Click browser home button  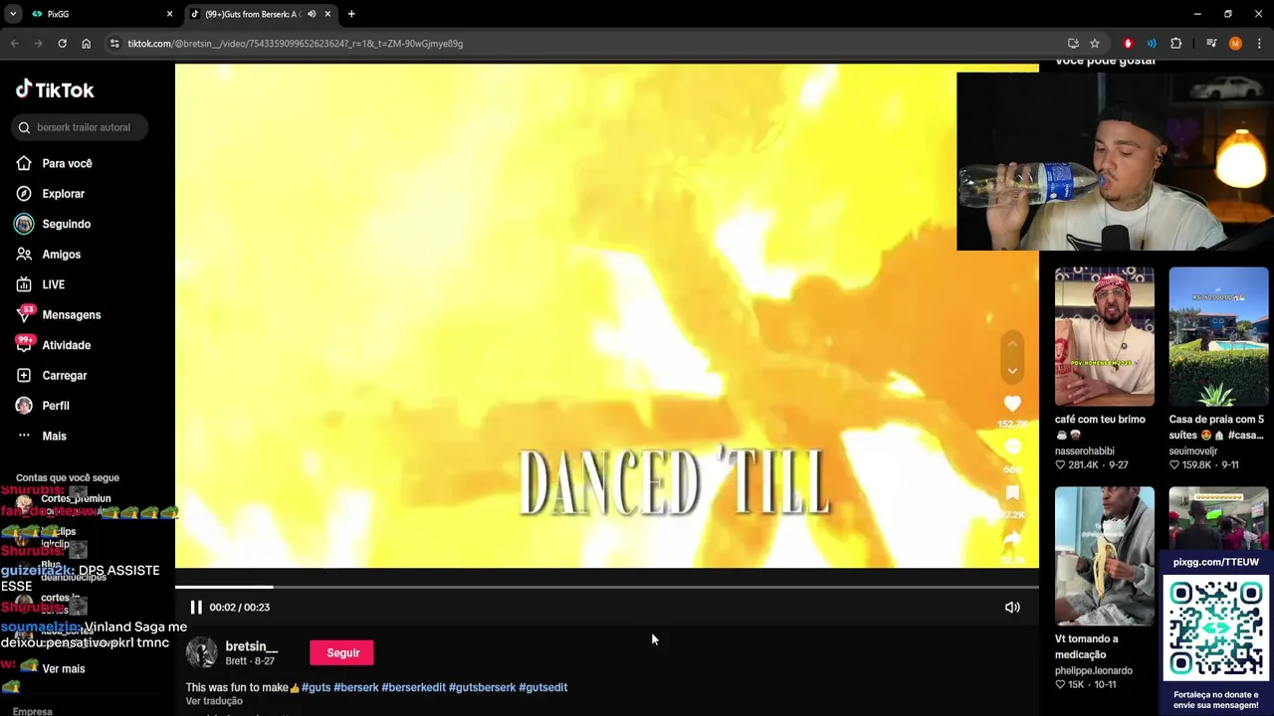pyautogui.click(x=86, y=44)
